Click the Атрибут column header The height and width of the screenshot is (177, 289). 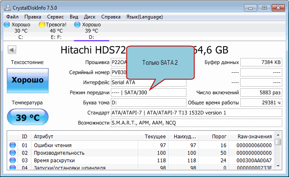point(84,137)
